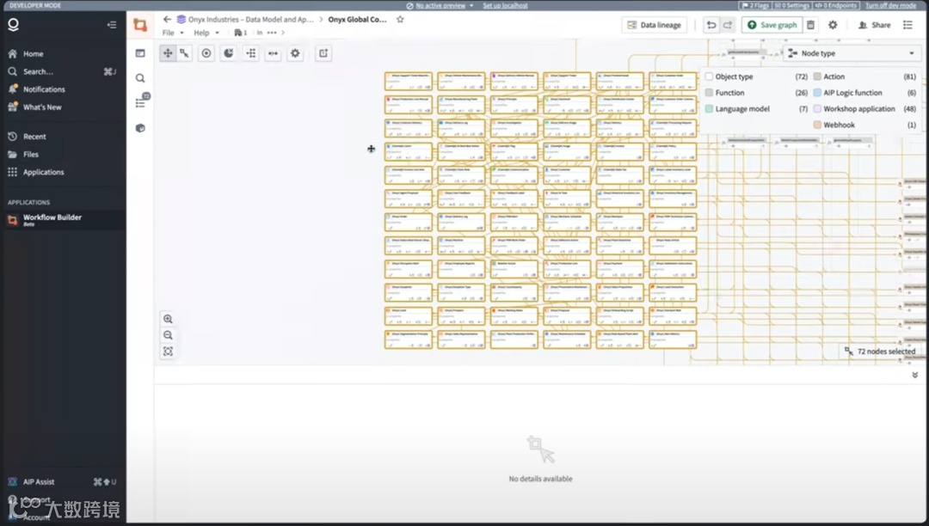Viewport: 929px width, 526px height.
Task: Click the 0 Endpoints indicator
Action: [836, 5]
